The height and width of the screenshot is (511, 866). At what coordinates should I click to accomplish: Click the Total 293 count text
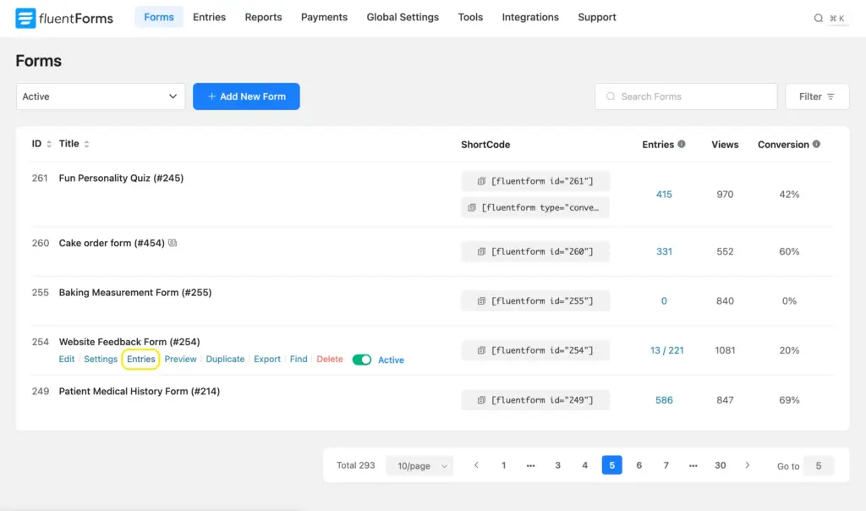click(x=356, y=465)
